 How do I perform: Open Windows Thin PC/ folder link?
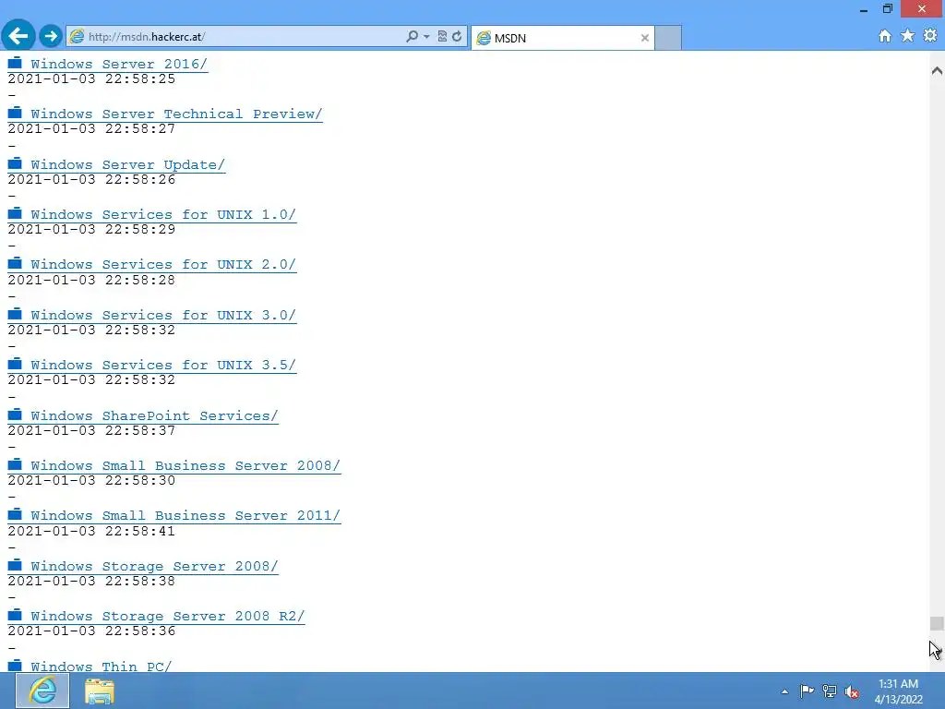(x=102, y=667)
